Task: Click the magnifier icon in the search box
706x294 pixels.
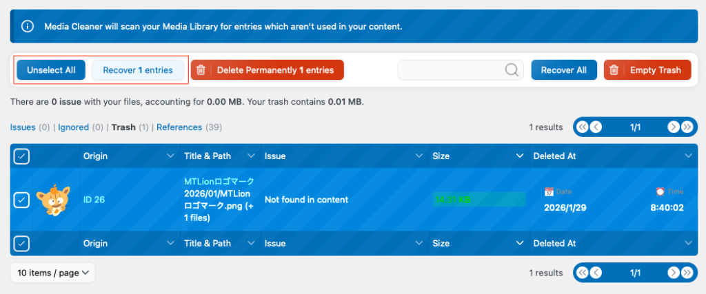Action: (512, 70)
